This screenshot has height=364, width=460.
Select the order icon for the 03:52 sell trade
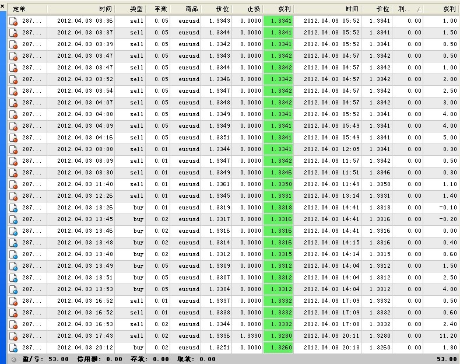click(13, 79)
